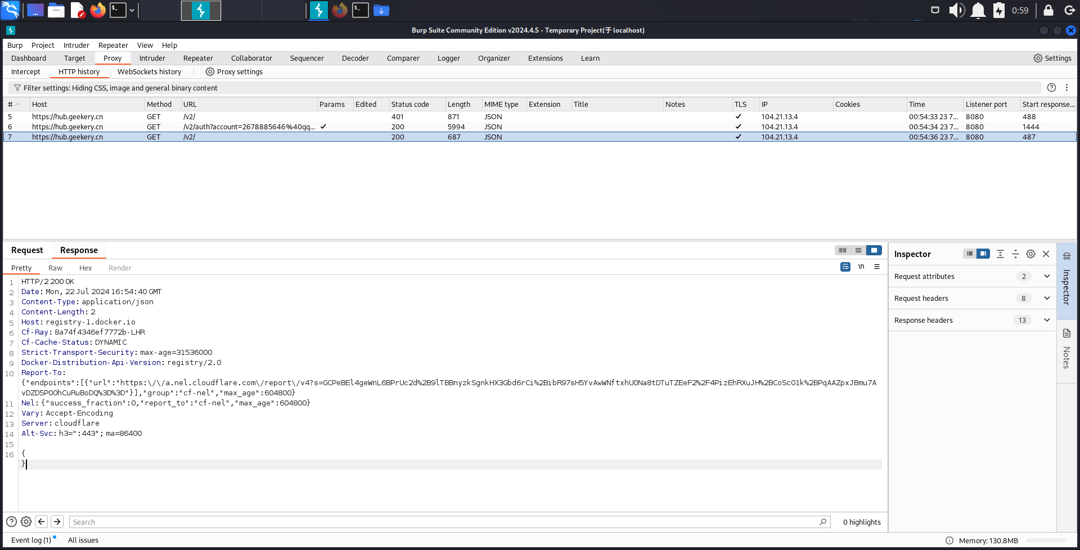Click help icon next to filter bar
The height and width of the screenshot is (550, 1080).
coord(1051,88)
